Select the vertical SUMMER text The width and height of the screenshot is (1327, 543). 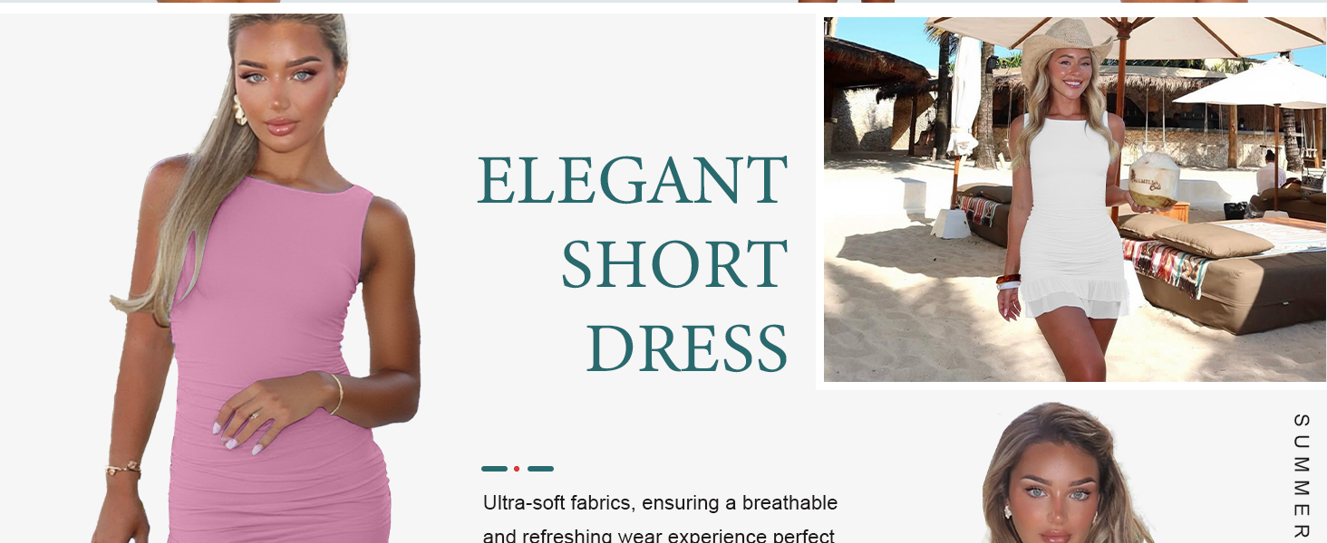[1301, 478]
